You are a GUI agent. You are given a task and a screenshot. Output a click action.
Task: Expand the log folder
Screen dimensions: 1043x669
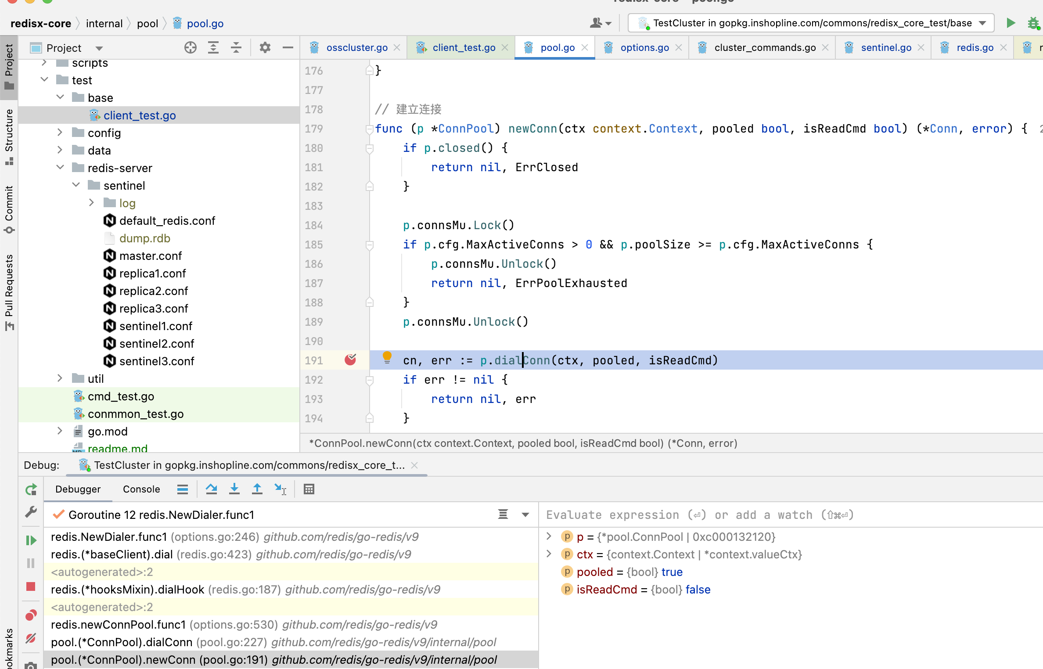[91, 202]
